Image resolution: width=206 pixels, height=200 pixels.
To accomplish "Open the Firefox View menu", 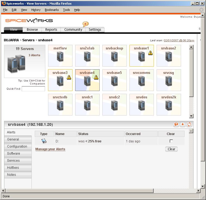I will point(24,10).
